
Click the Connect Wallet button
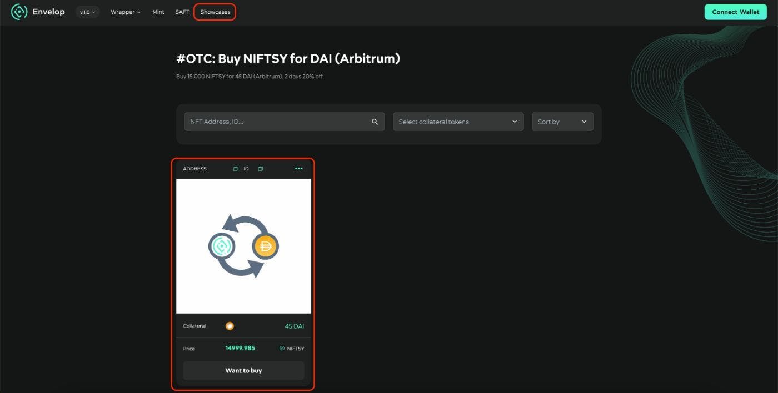[x=735, y=12]
